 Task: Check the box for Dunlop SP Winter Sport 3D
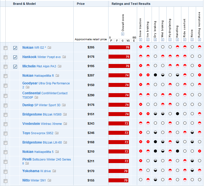coord(5,105)
